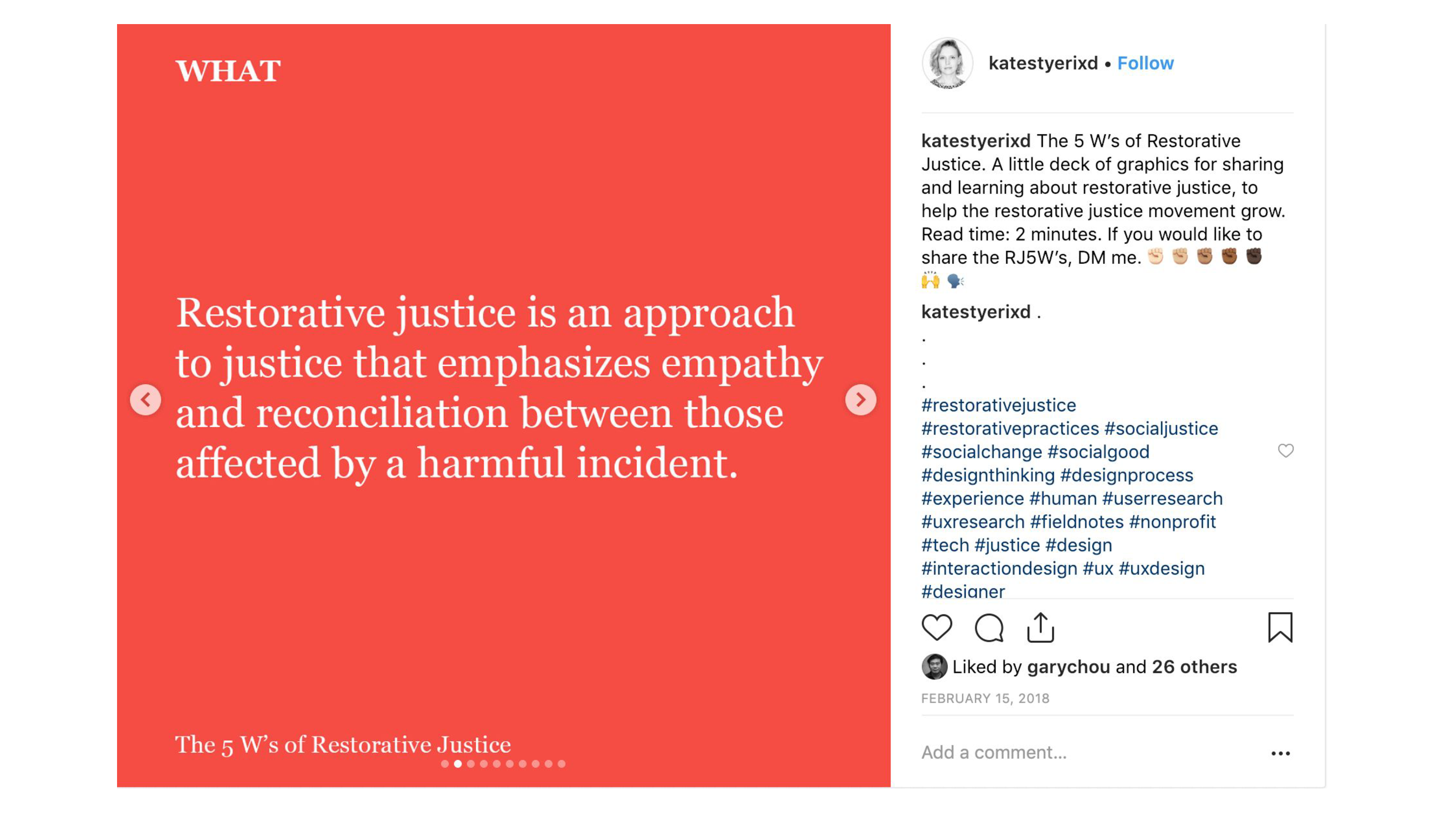Open the comment bubble icon
Screen dimensions: 1445x813
click(x=989, y=627)
